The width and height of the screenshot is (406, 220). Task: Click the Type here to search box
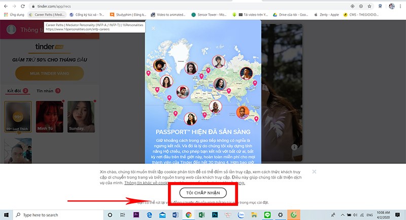tap(58, 215)
